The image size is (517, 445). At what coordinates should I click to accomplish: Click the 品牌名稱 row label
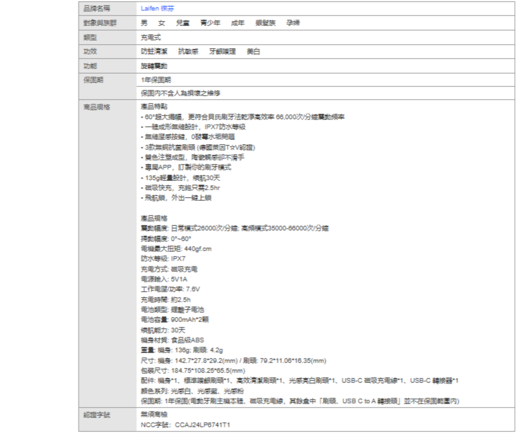pos(97,9)
